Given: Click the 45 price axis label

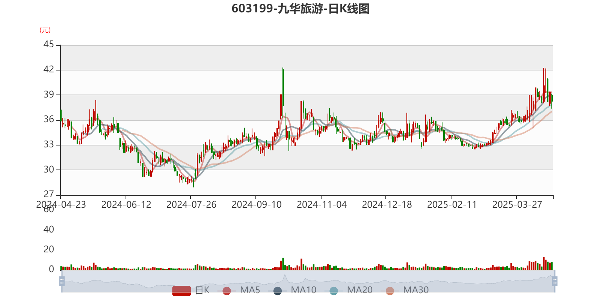Looking at the screenshot, I should point(48,44).
